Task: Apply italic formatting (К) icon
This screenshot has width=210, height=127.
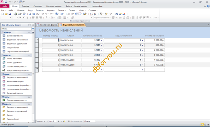Action: pyautogui.click(x=24, y=18)
